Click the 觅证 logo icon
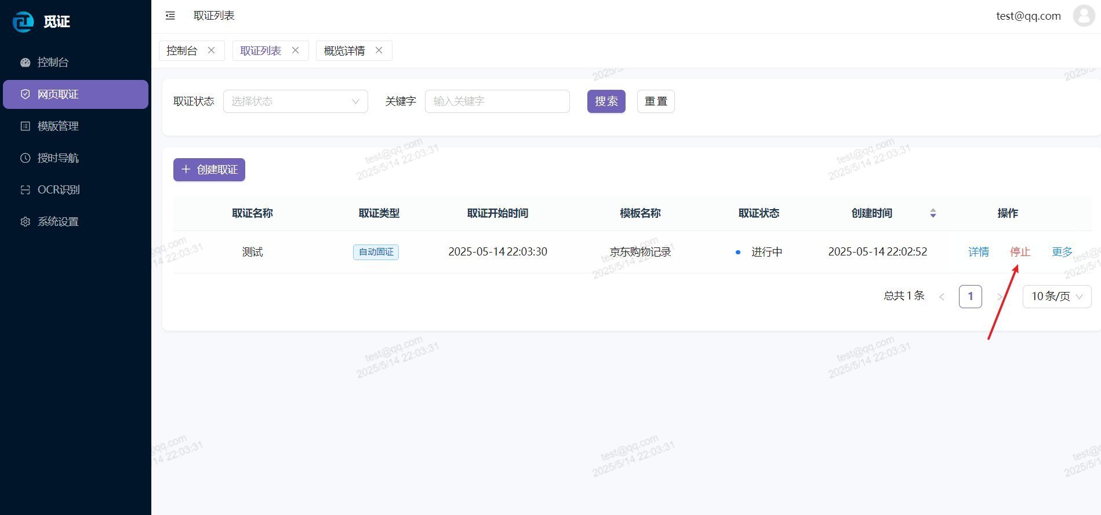 [23, 22]
